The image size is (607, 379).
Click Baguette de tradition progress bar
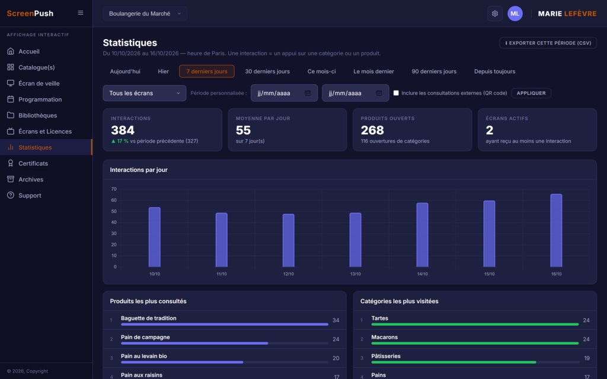[225, 325]
